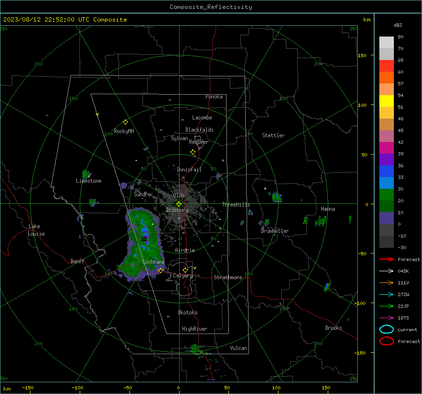Select the bright green swatch in dBZ legend
The image size is (422, 394).
[x=386, y=194]
